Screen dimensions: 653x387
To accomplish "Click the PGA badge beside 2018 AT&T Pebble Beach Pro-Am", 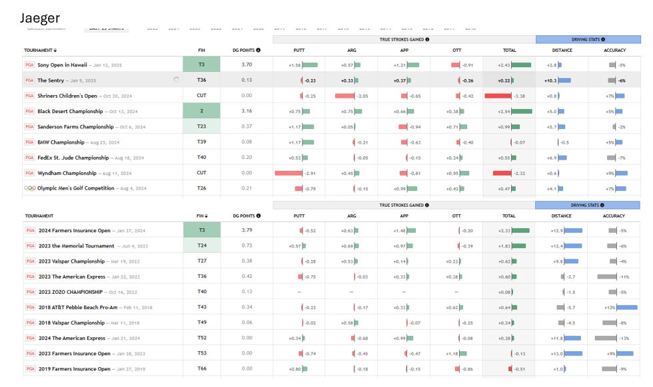I will click(31, 307).
